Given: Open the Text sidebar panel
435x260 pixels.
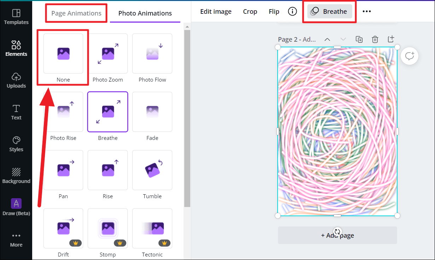Looking at the screenshot, I should click(x=16, y=112).
